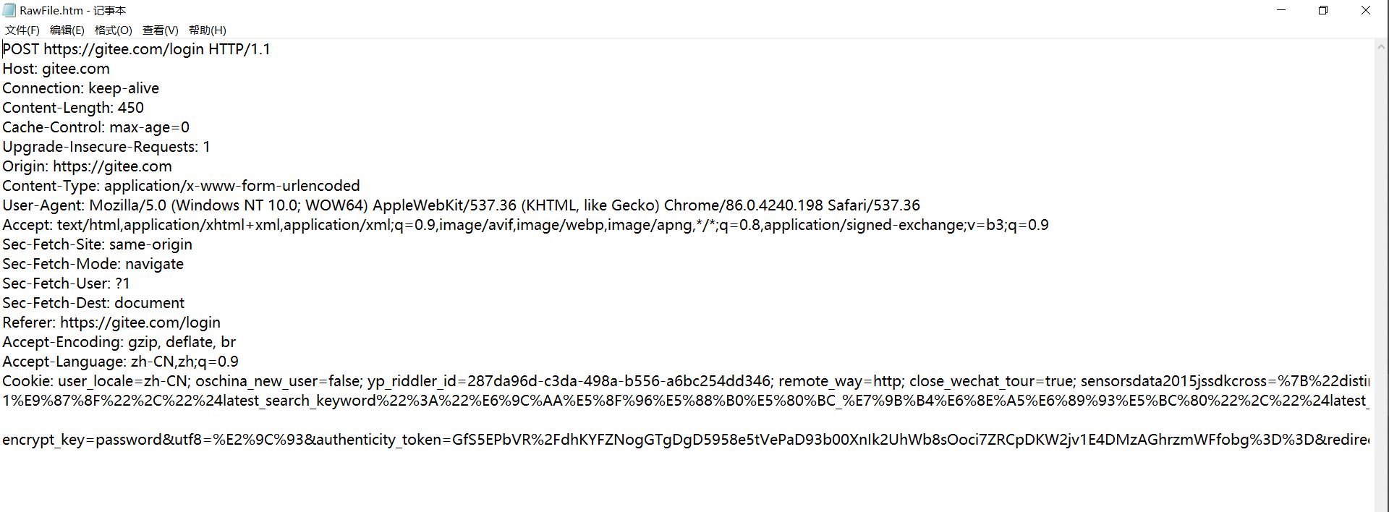Open the 帮助(H) menu
The height and width of the screenshot is (512, 1389).
(208, 30)
